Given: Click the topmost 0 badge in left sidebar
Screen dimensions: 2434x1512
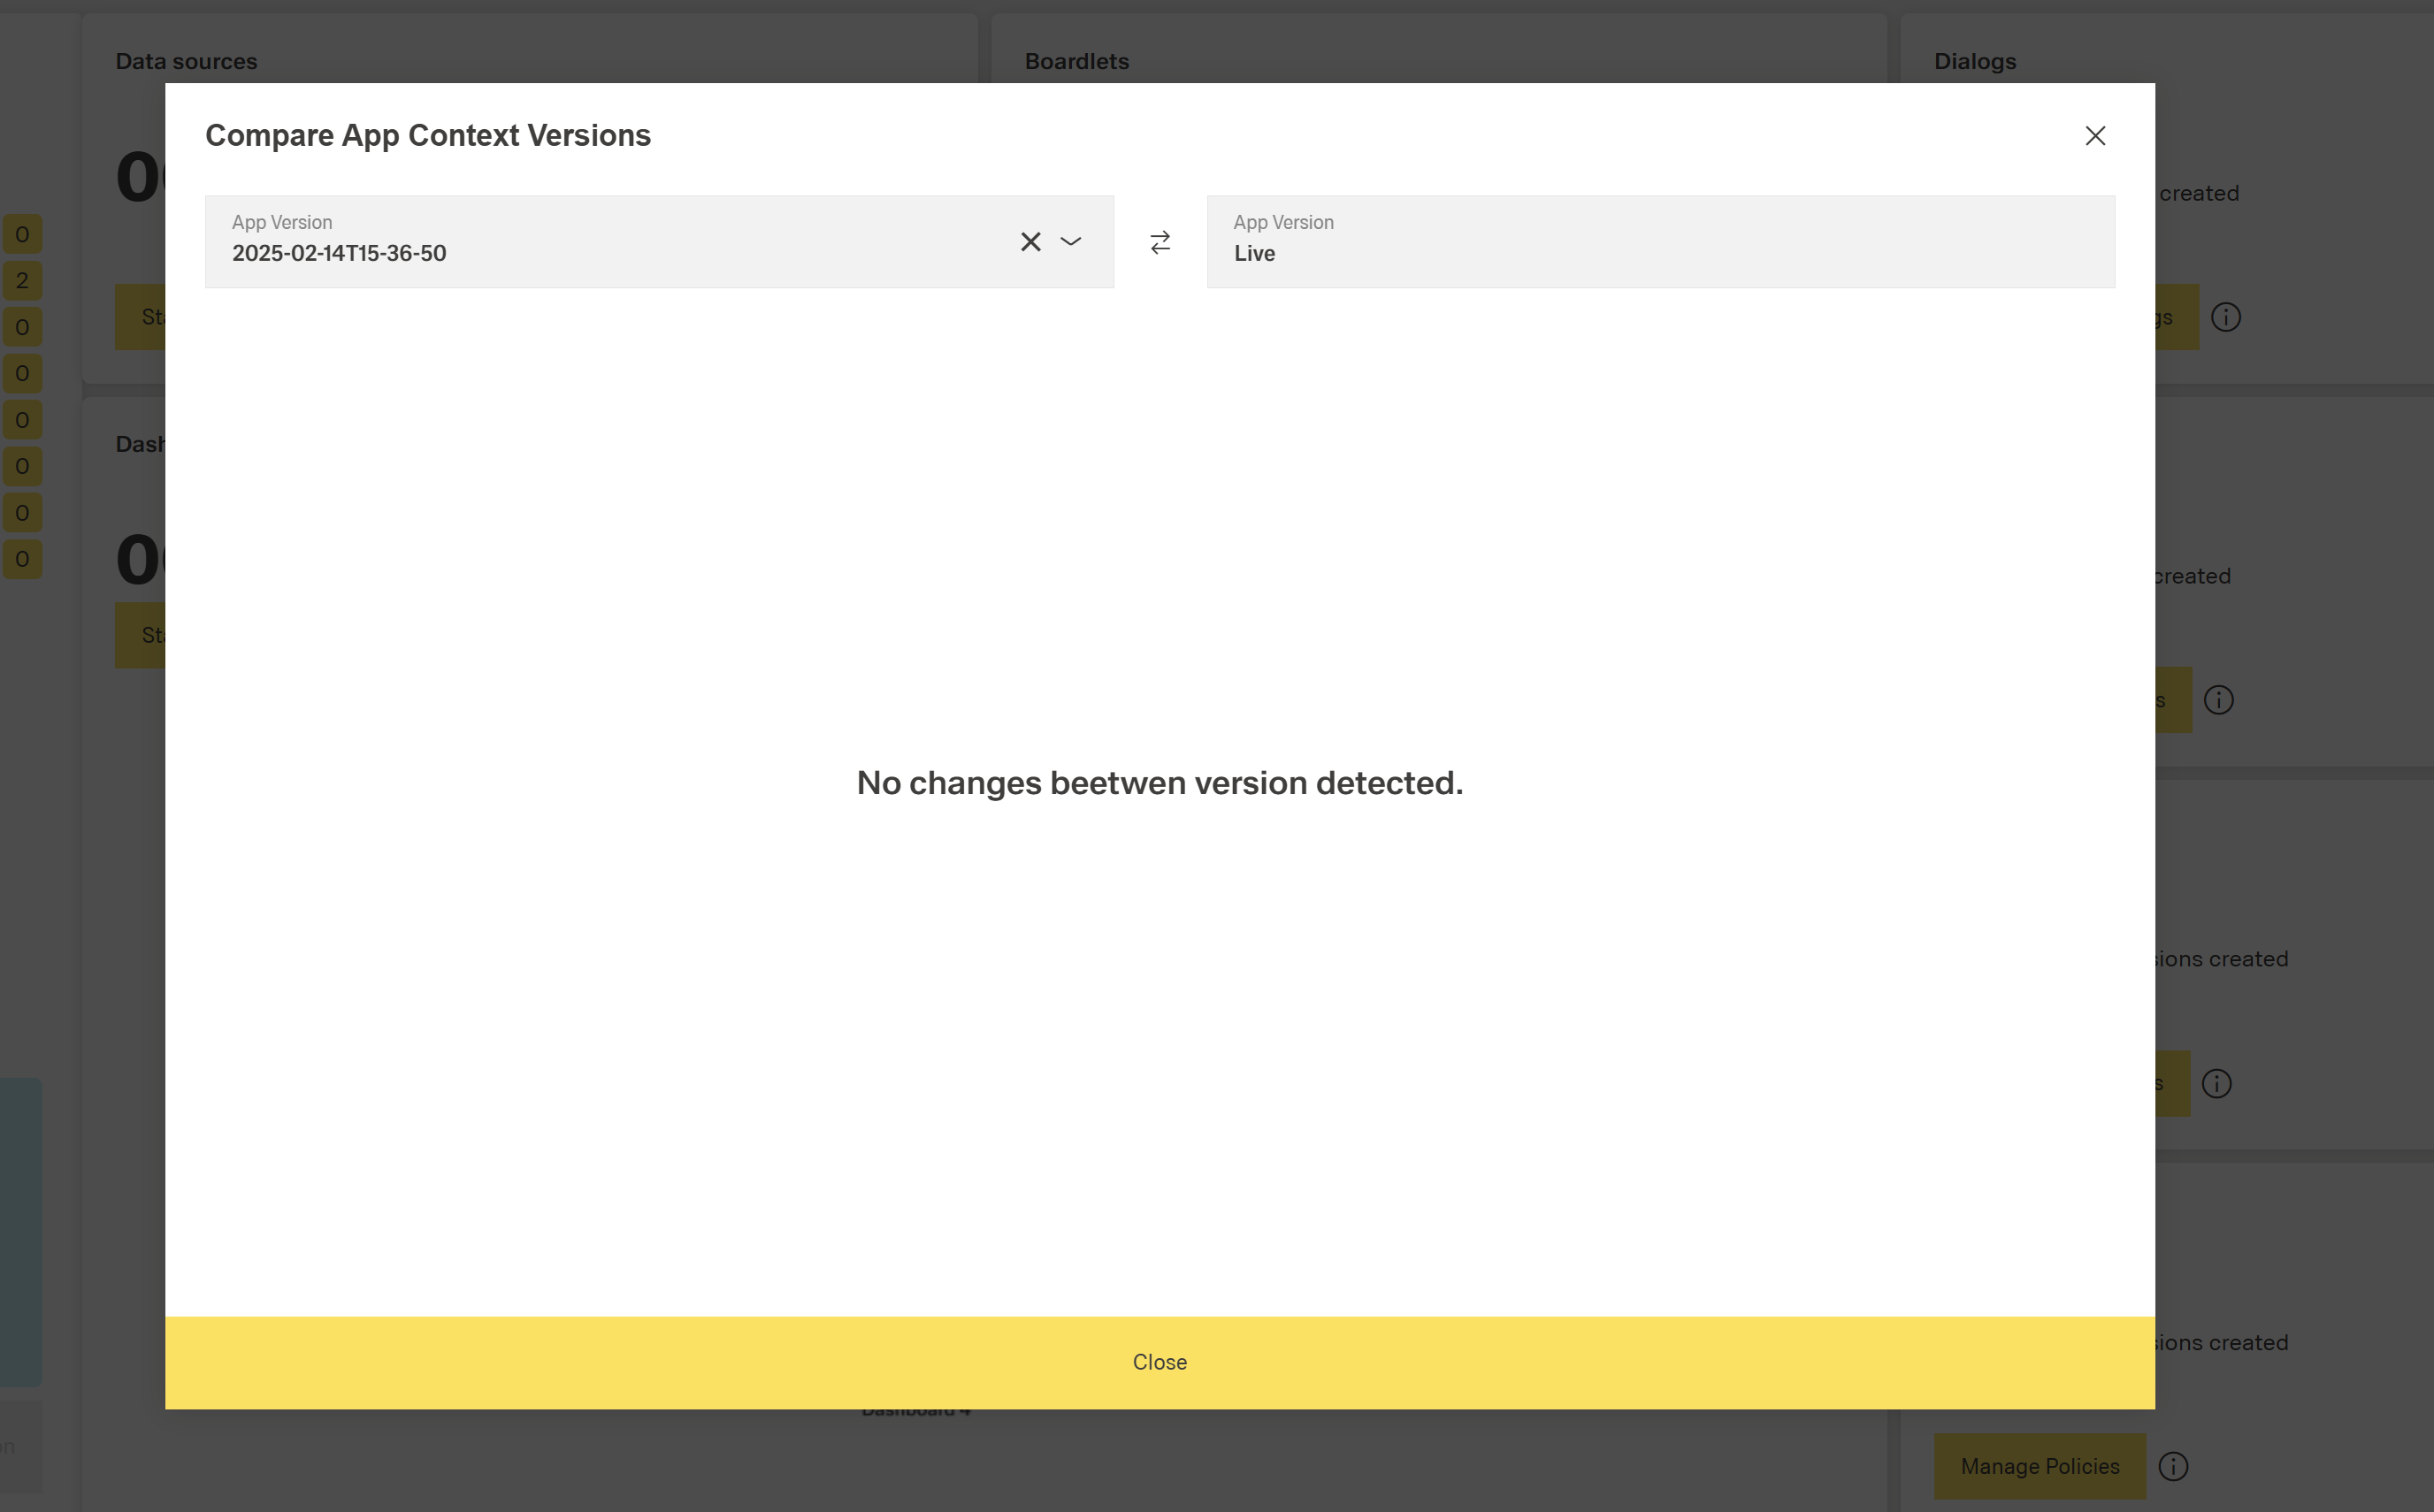Looking at the screenshot, I should coord(22,235).
